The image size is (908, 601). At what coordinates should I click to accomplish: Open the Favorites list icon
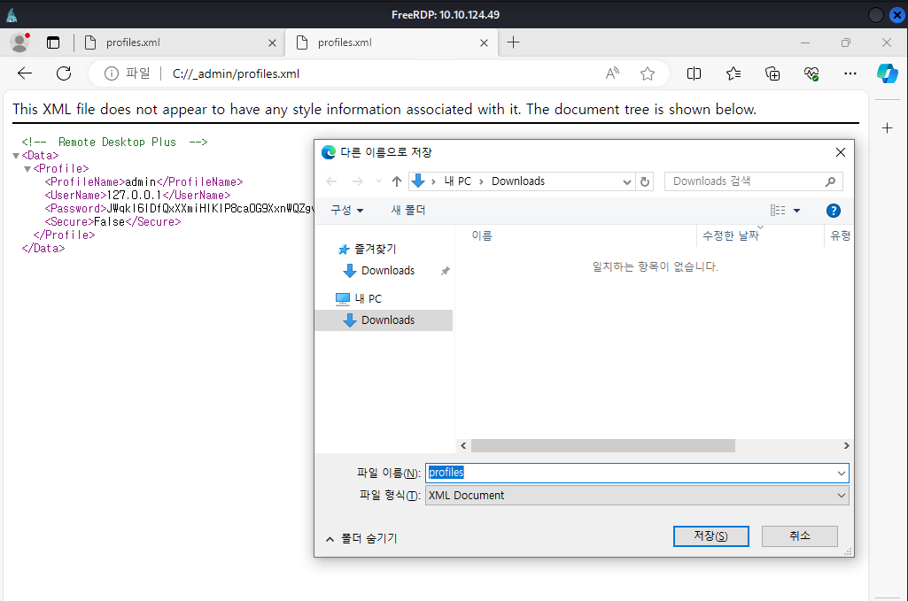(x=733, y=73)
